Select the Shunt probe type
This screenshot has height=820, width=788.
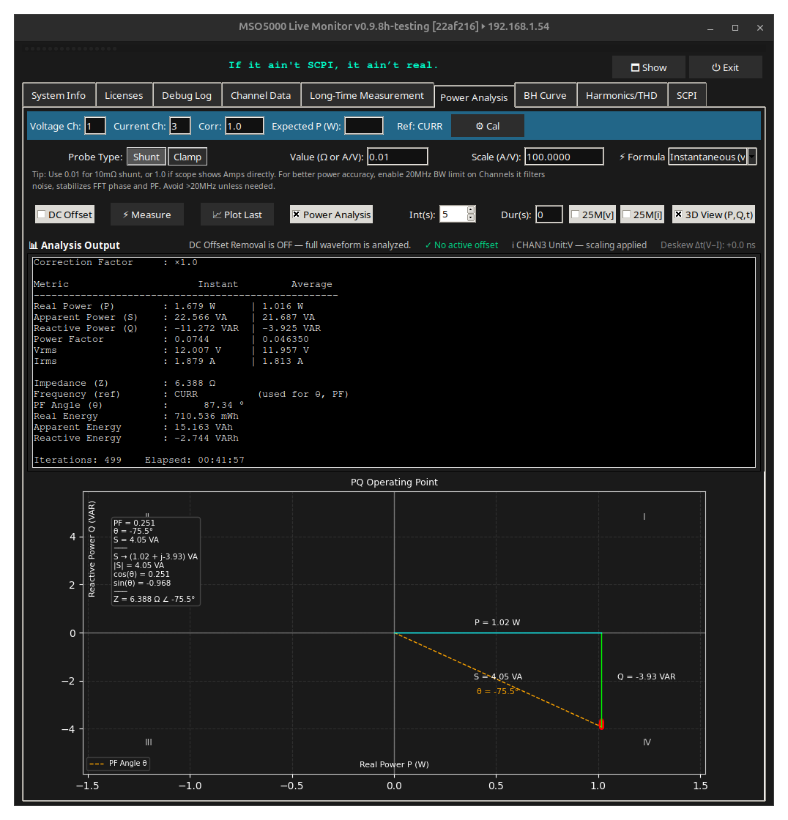click(x=146, y=157)
